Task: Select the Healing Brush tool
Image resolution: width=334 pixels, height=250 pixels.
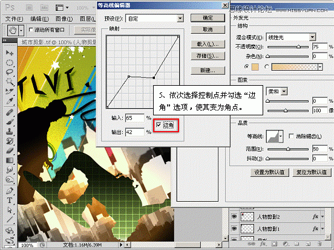Action: tap(10, 112)
